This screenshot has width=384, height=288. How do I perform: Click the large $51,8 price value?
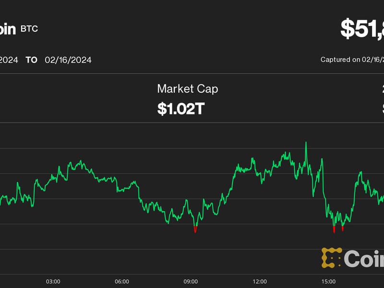[x=362, y=29]
